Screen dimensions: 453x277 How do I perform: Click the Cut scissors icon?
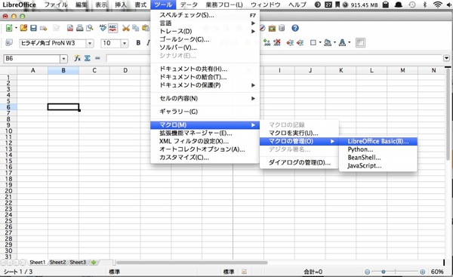point(126,28)
